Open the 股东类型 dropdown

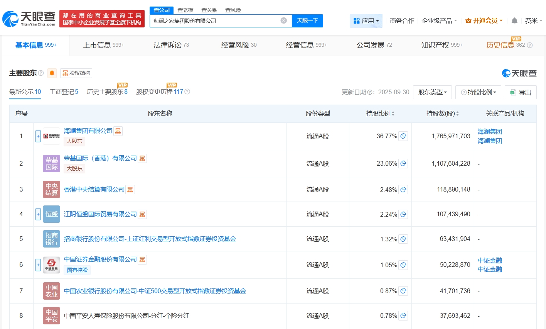point(432,92)
